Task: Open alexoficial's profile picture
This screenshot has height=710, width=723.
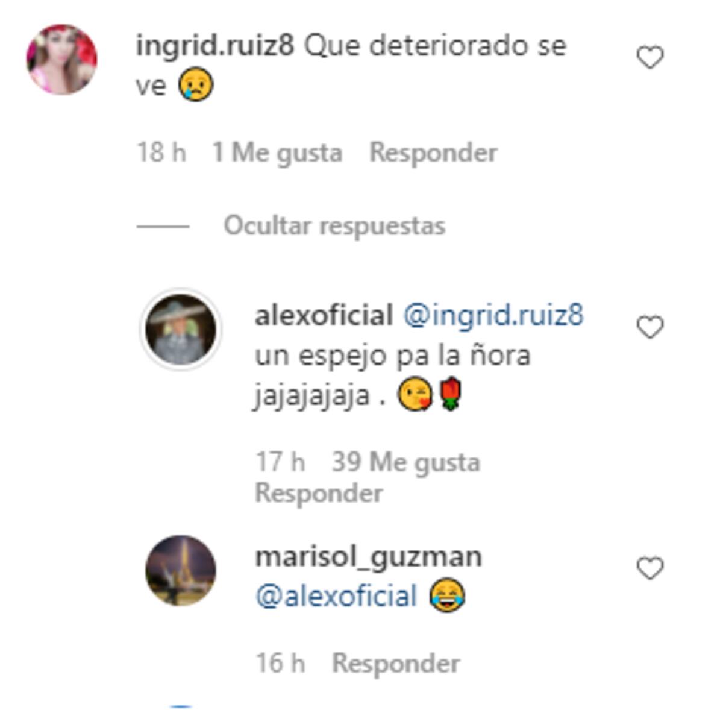Action: point(181,329)
